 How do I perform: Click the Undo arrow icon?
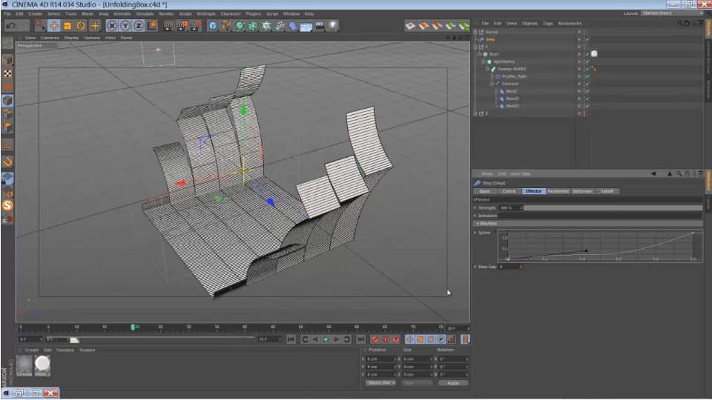pos(10,26)
